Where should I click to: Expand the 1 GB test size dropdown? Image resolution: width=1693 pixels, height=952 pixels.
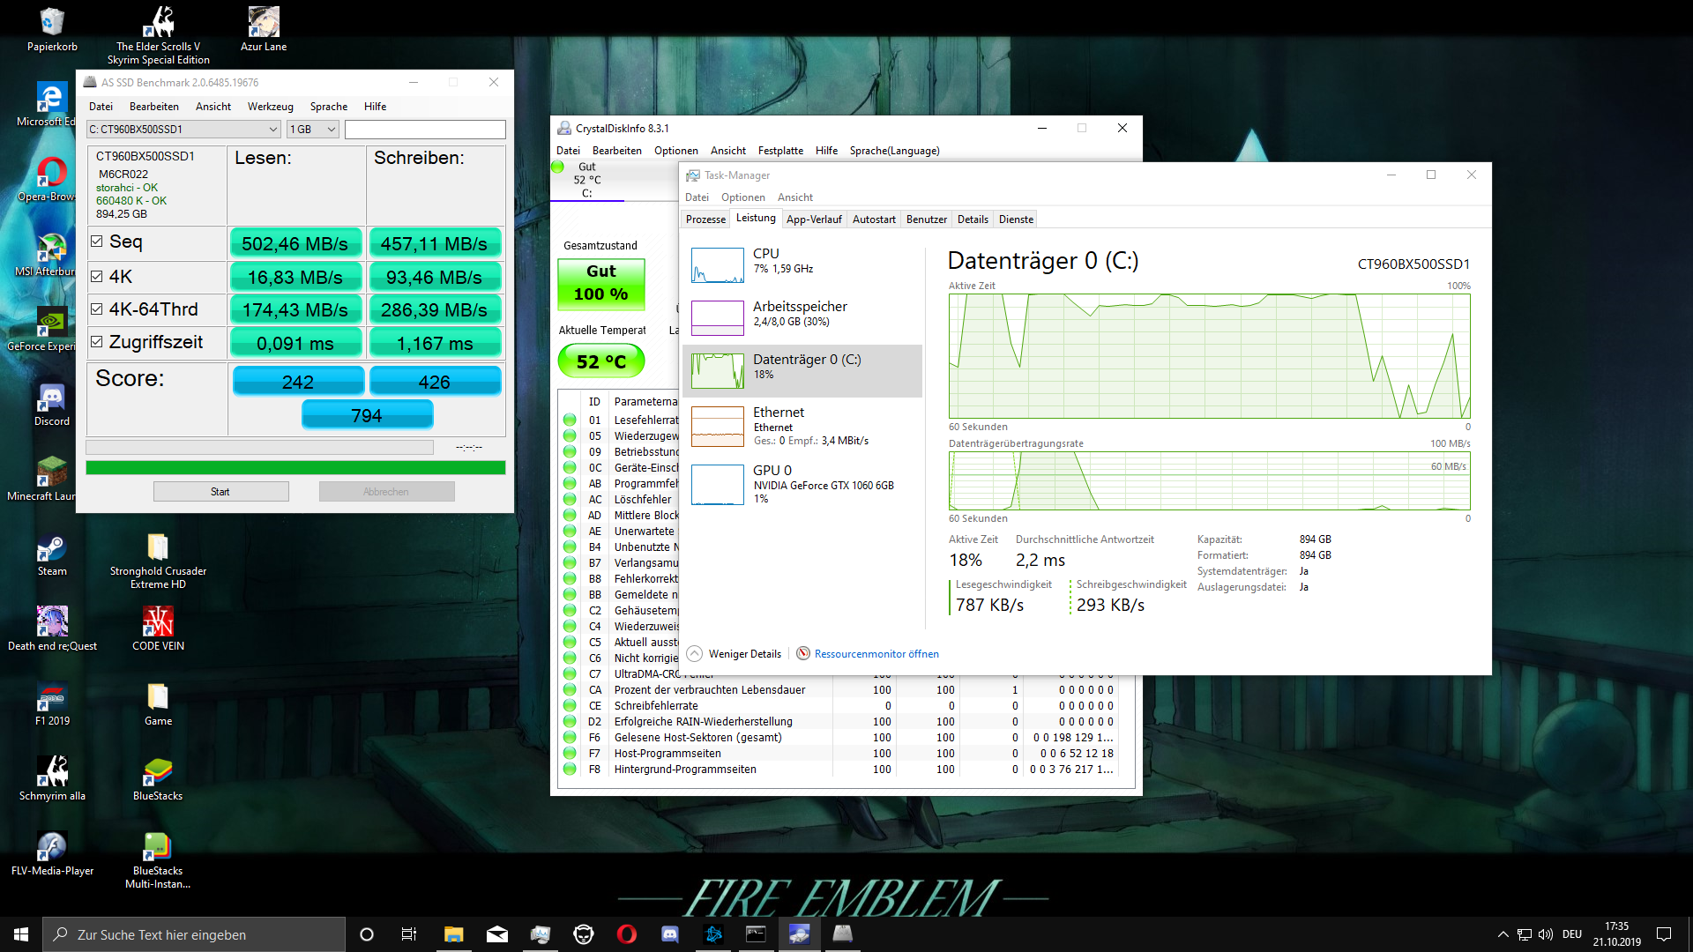coord(313,130)
